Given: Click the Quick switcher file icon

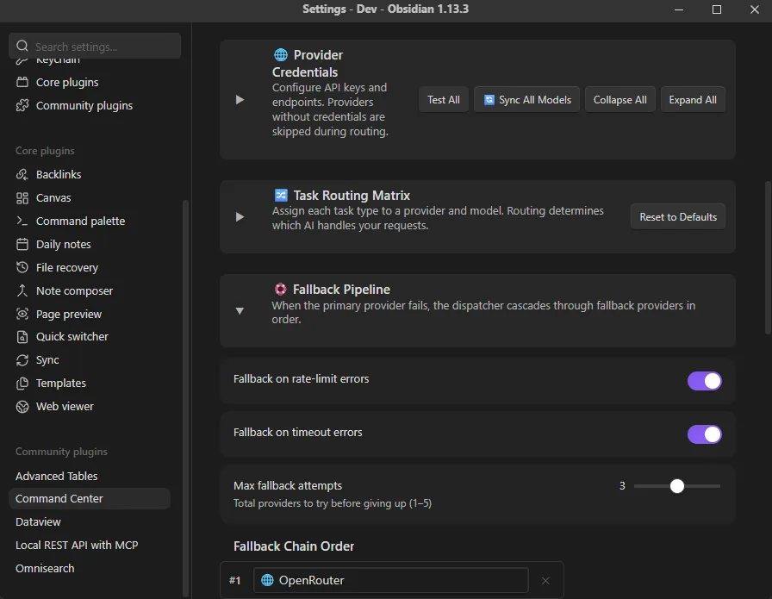Looking at the screenshot, I should pos(22,337).
